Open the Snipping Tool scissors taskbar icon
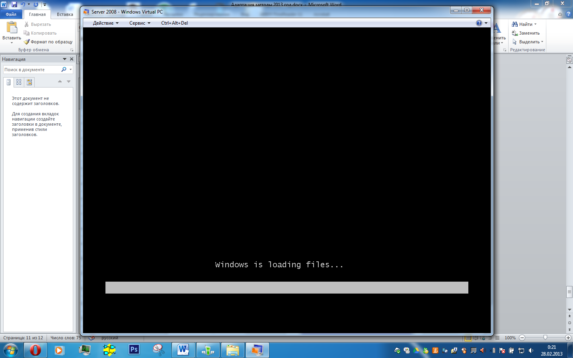Viewport: 573px width, 358px height. (x=159, y=350)
